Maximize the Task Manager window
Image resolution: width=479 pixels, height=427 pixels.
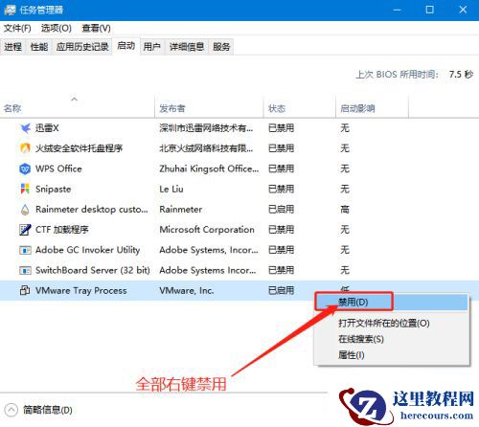[x=430, y=10]
